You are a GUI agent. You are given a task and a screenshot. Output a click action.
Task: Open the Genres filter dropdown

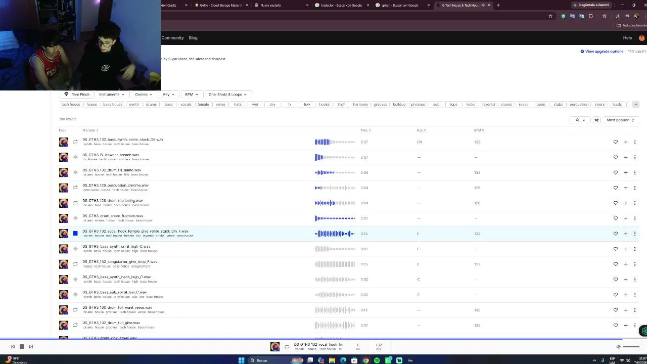144,94
